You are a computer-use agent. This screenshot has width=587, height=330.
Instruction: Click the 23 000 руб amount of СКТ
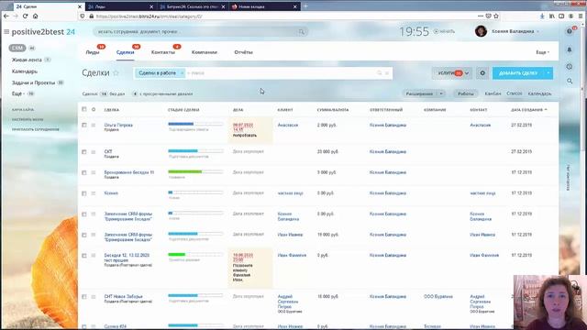(x=327, y=152)
